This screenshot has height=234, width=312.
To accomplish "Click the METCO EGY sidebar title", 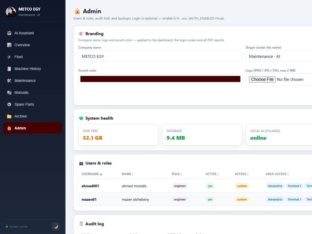I will pos(29,9).
